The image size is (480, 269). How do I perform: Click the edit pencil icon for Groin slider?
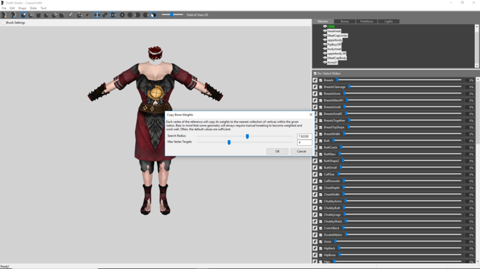[315, 242]
